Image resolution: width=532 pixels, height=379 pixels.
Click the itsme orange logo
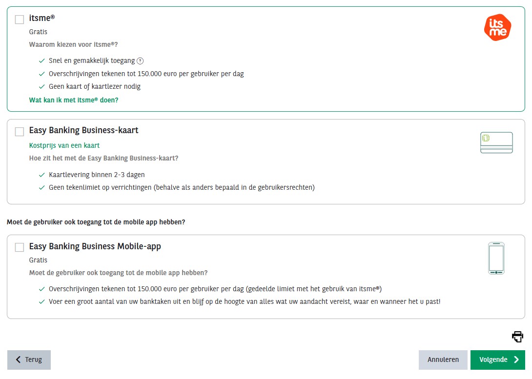[x=497, y=27]
